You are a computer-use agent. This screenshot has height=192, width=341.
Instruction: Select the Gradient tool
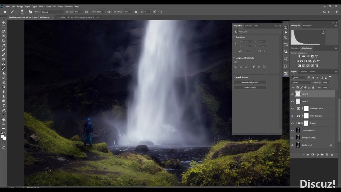3,87
